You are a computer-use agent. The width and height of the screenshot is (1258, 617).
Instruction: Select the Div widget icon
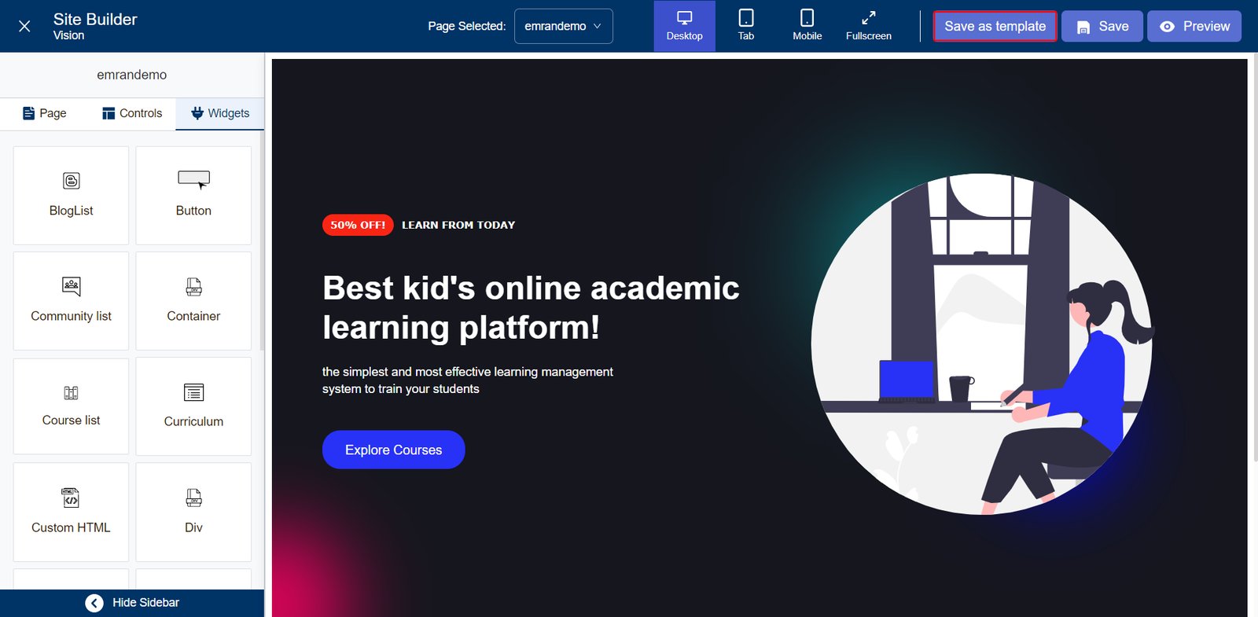point(193,498)
